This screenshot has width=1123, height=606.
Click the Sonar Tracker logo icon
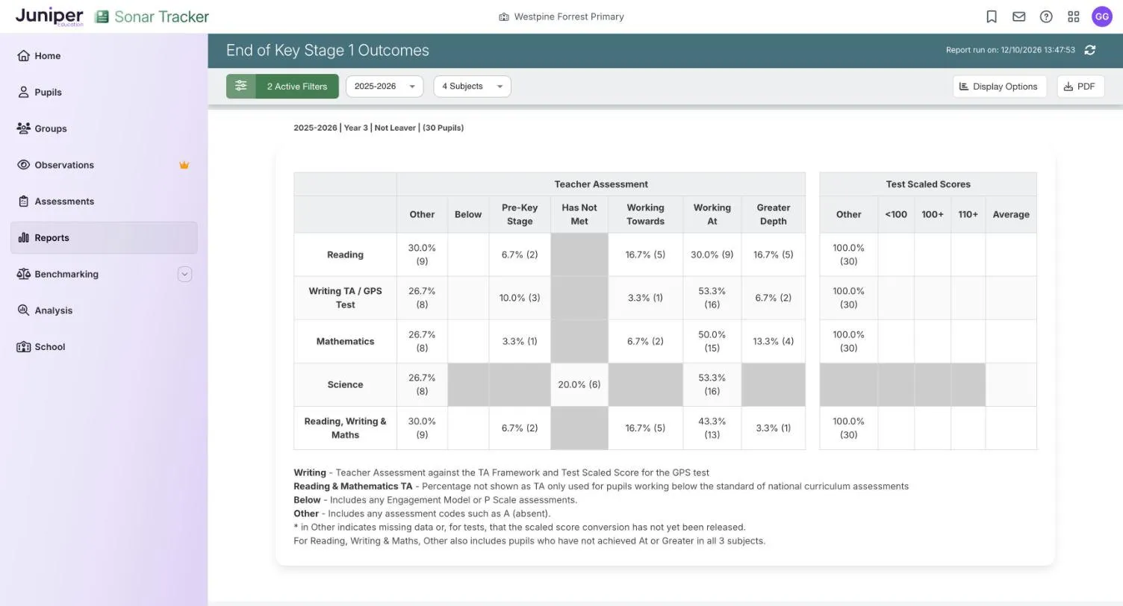coord(102,16)
